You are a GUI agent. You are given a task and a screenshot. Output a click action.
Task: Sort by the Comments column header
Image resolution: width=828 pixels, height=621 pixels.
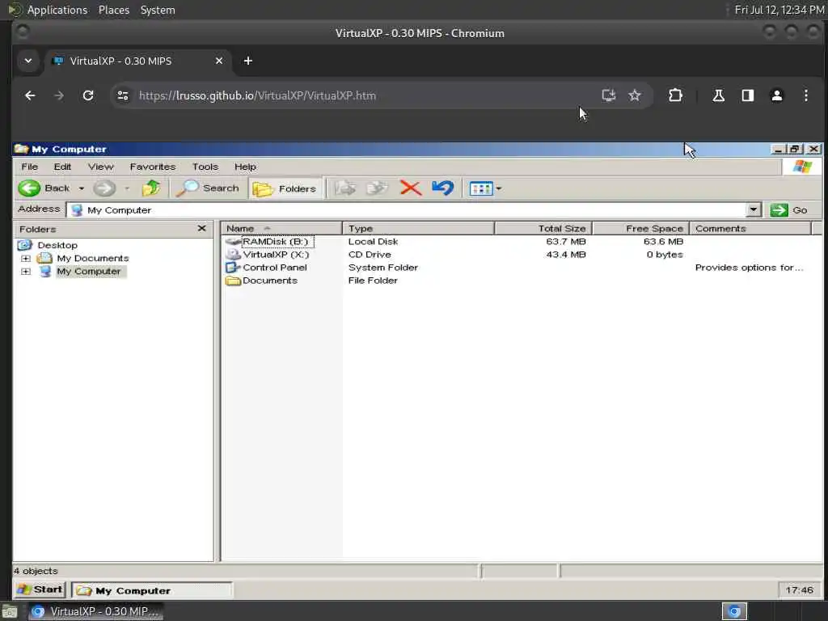click(x=750, y=228)
